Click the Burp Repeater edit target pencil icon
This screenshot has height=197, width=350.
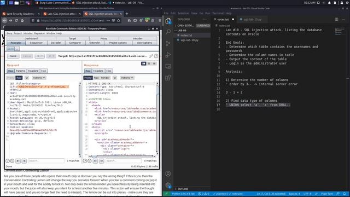tap(151, 56)
